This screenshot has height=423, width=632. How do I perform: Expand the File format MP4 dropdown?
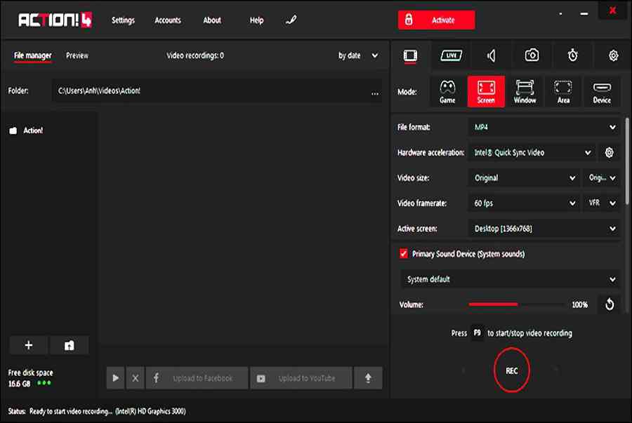tap(544, 127)
